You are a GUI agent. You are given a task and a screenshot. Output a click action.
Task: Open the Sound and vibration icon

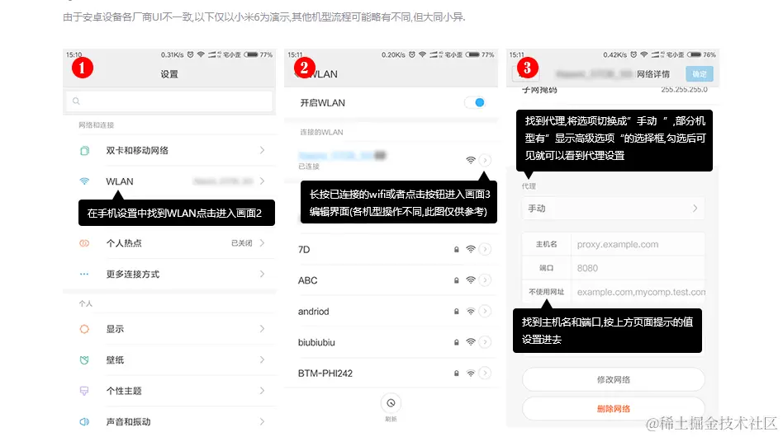(84, 422)
